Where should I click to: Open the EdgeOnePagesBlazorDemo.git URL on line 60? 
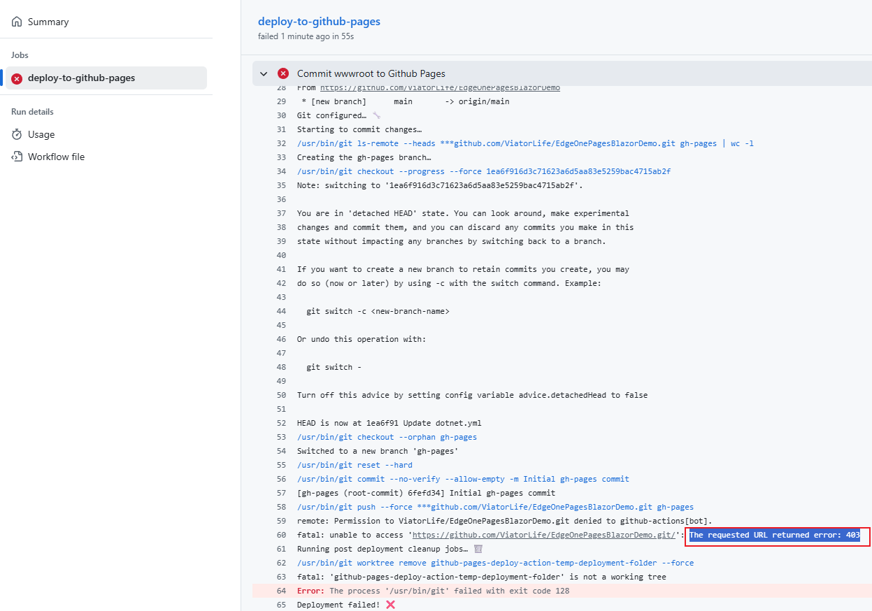543,535
